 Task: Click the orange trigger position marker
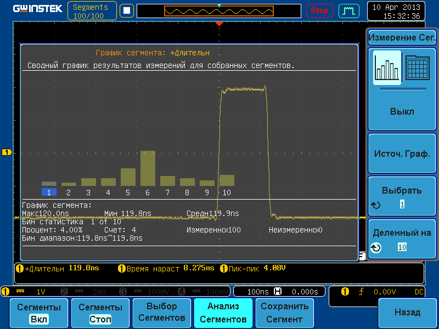[219, 24]
